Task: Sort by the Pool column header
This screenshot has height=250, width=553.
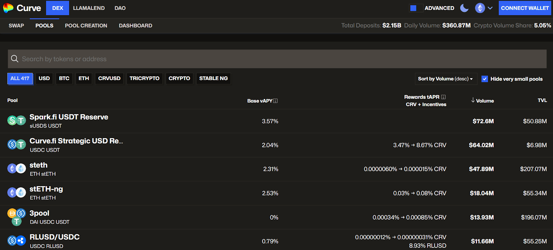Action: pyautogui.click(x=12, y=100)
